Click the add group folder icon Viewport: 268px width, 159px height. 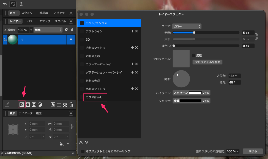(59, 105)
